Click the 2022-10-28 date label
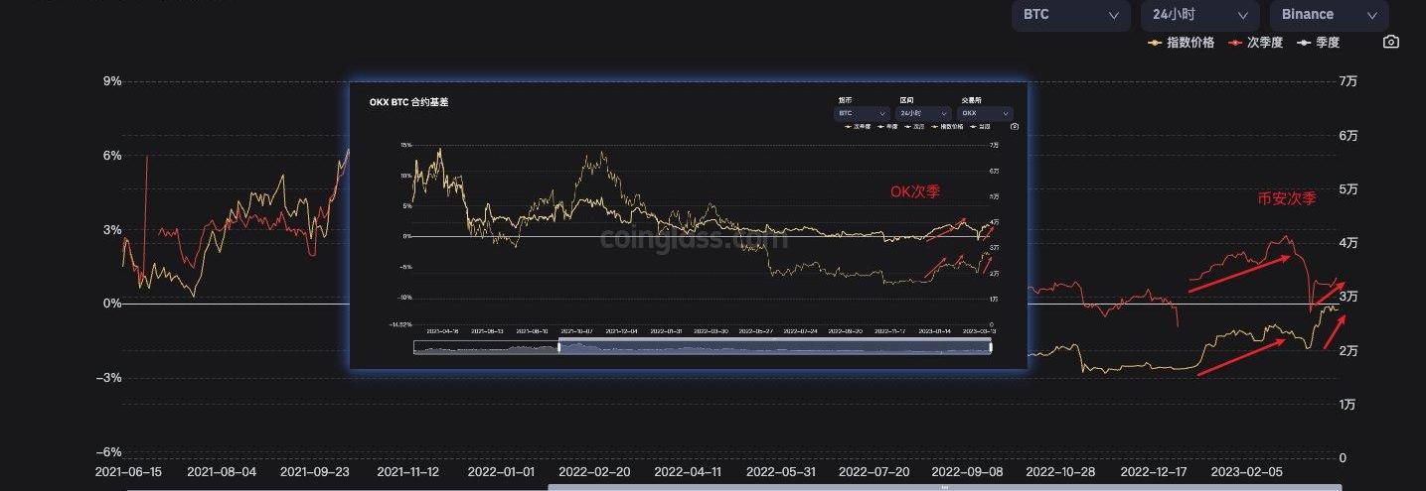Image resolution: width=1426 pixels, height=491 pixels. click(x=1060, y=473)
